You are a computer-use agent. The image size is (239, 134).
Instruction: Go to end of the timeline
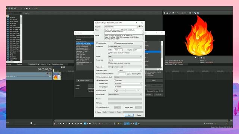click(x=75, y=124)
